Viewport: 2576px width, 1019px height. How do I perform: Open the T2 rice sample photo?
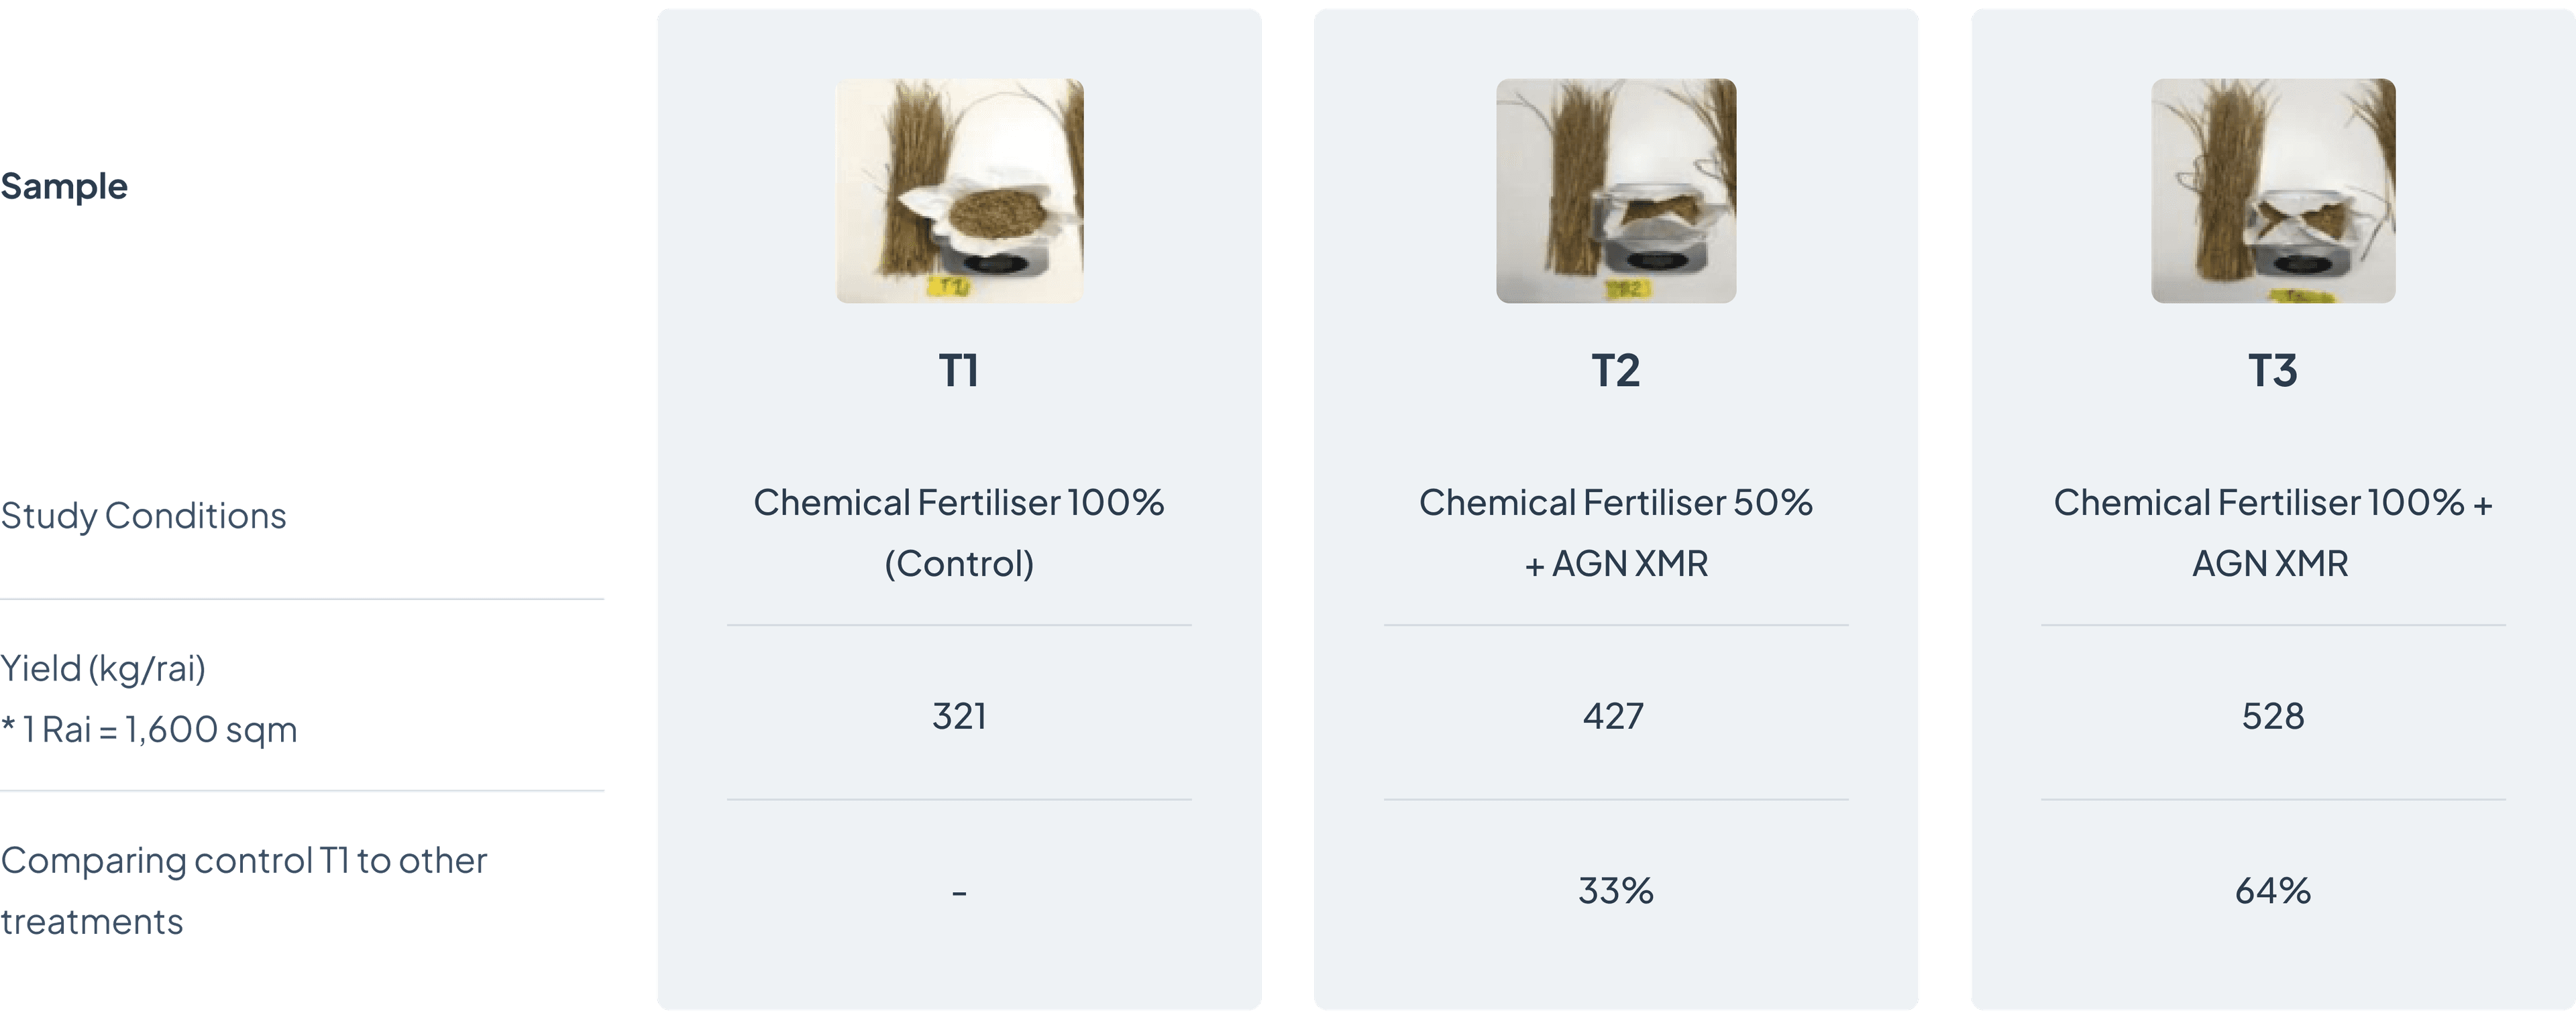click(1616, 191)
